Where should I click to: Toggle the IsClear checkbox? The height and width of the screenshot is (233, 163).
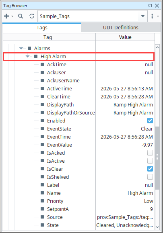tap(150, 169)
